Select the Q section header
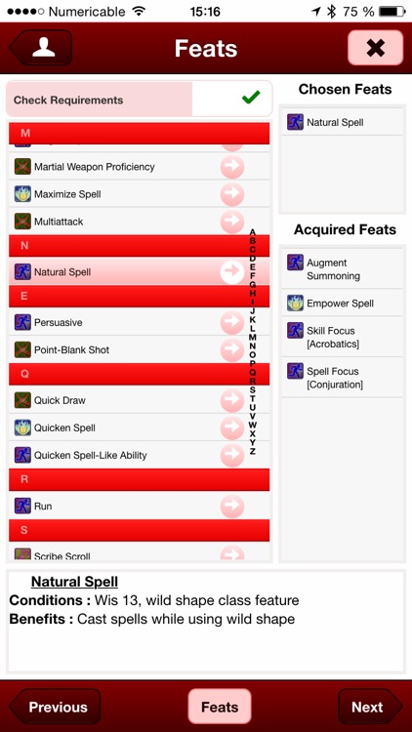 tap(140, 374)
